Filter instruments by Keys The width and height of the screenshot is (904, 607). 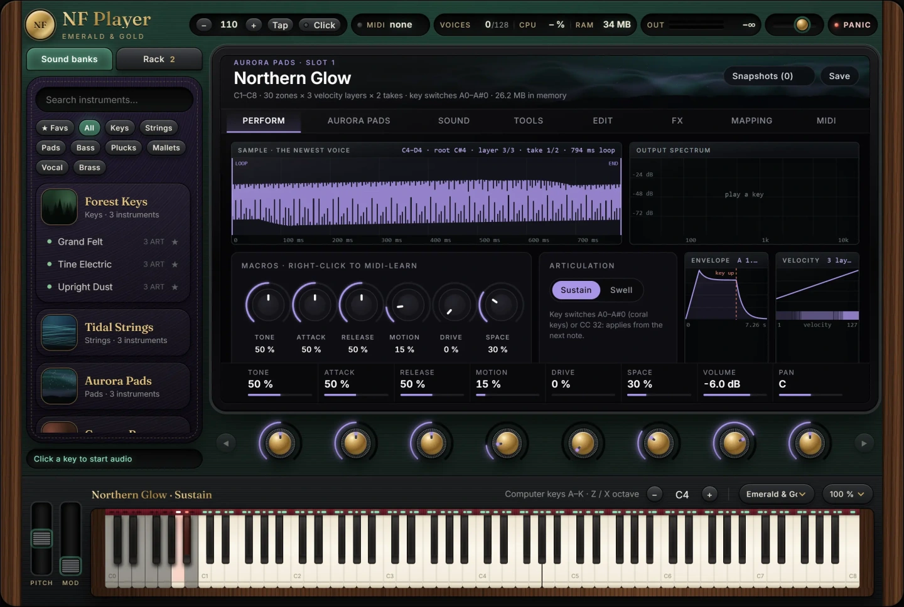click(119, 128)
